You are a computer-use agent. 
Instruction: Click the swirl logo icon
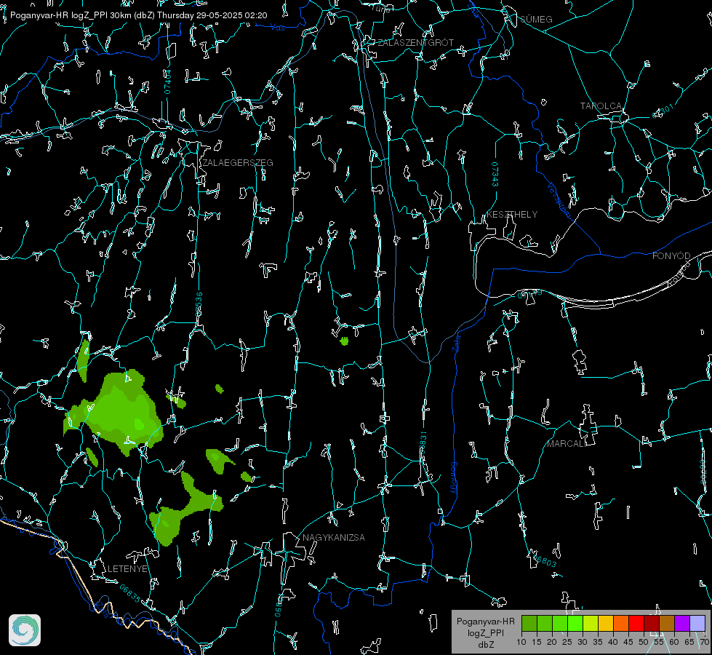click(x=25, y=630)
